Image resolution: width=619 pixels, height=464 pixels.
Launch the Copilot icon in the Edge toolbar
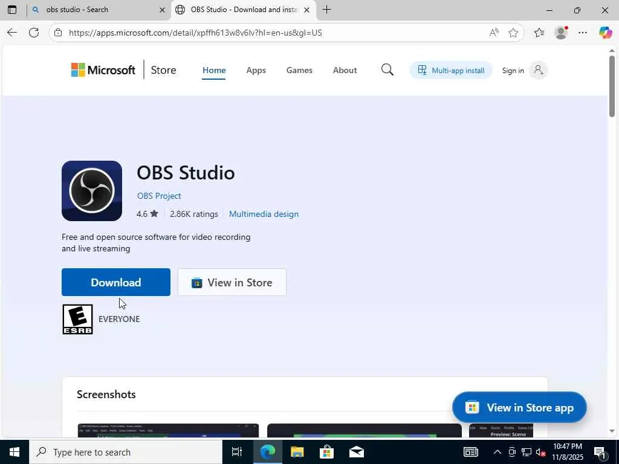tap(605, 33)
